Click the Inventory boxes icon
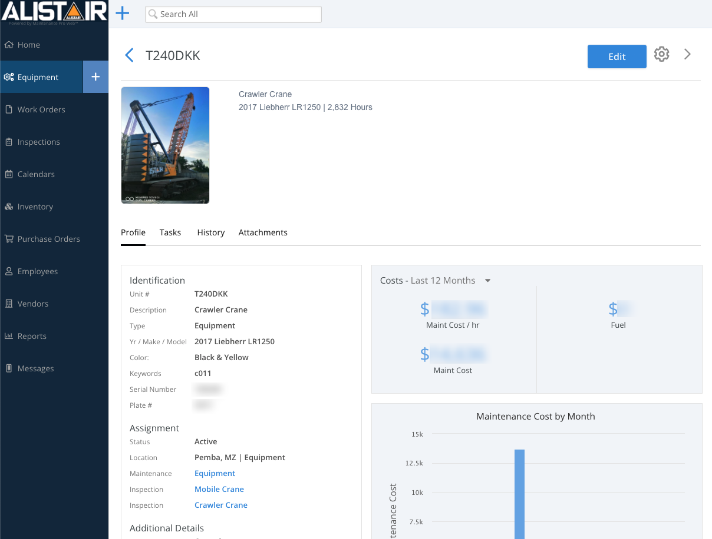 (9, 207)
